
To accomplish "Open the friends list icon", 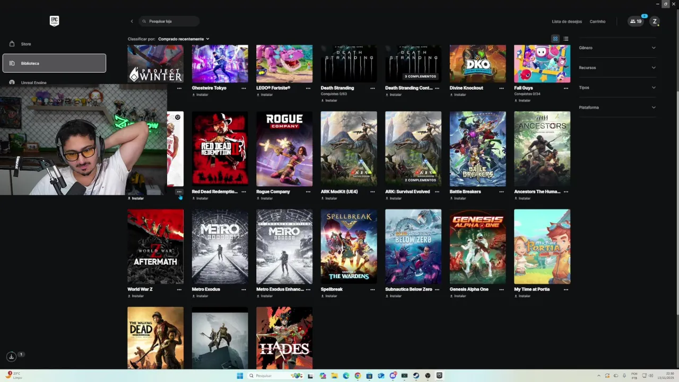I will [636, 21].
